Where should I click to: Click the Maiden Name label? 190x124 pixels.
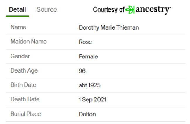(29, 42)
